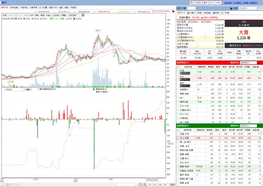Go to chart page 6

[17, 185]
